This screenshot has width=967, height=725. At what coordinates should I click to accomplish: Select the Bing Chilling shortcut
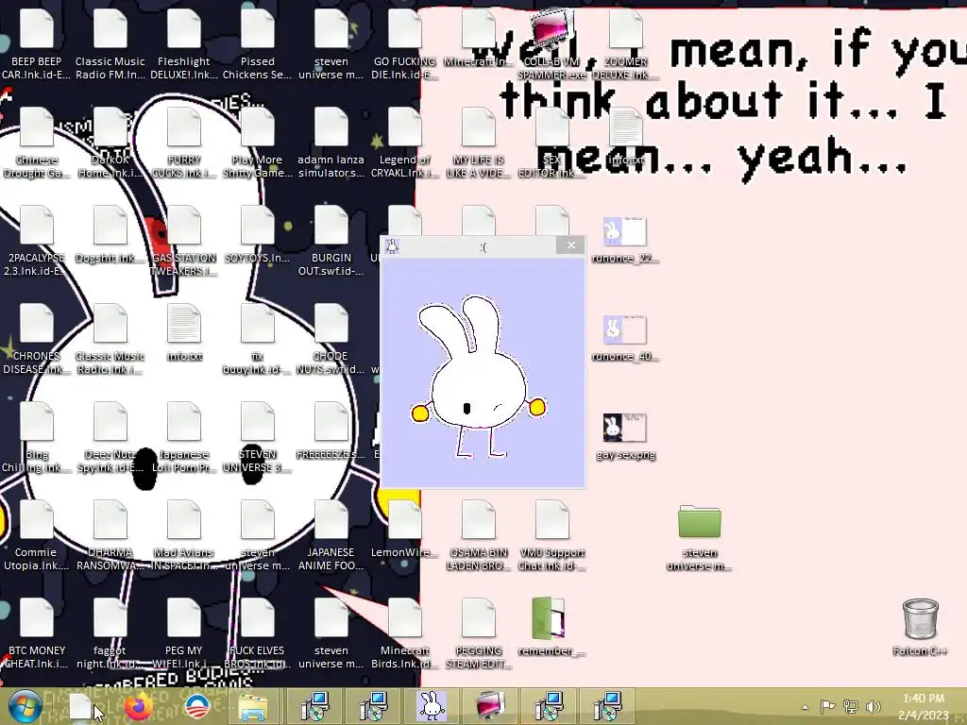tap(37, 438)
